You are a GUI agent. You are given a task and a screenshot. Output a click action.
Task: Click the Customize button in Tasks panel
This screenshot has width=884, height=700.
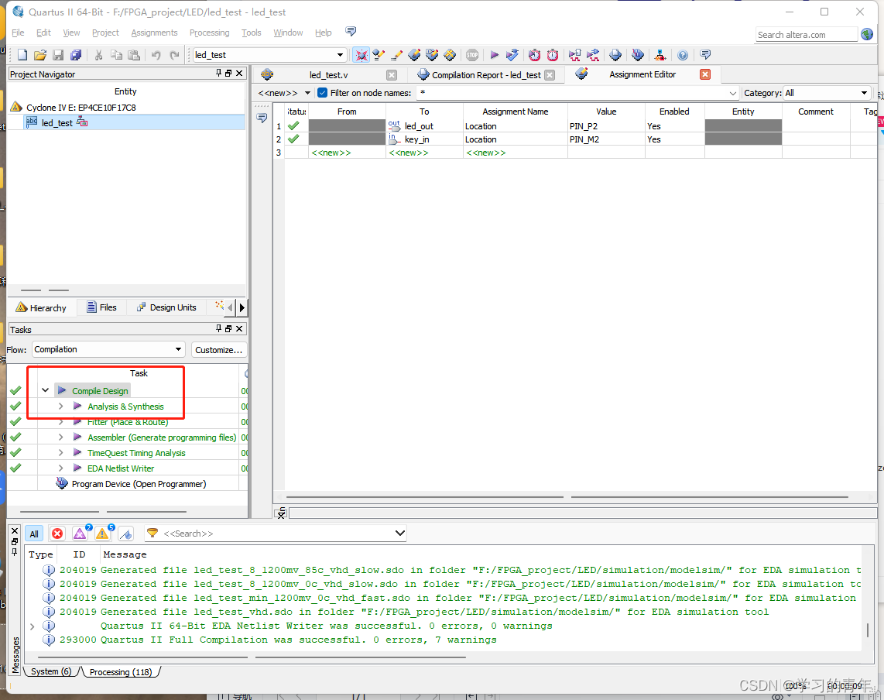point(218,349)
